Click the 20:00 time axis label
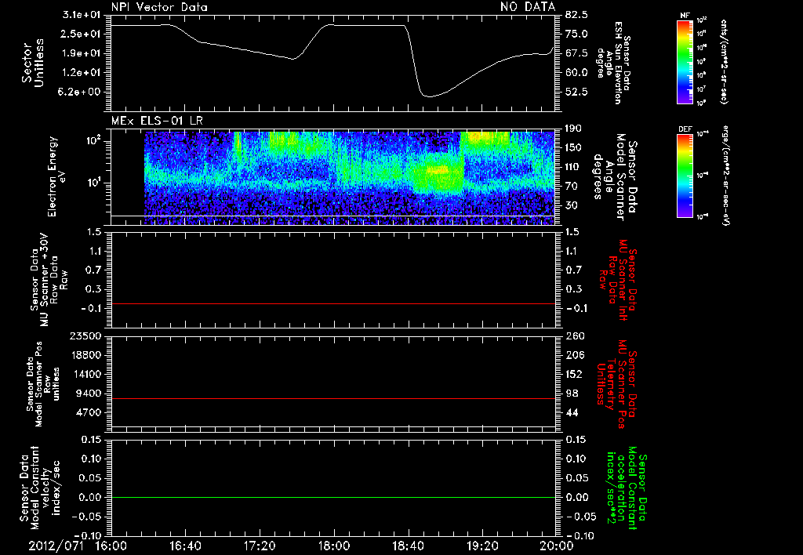 pyautogui.click(x=557, y=546)
